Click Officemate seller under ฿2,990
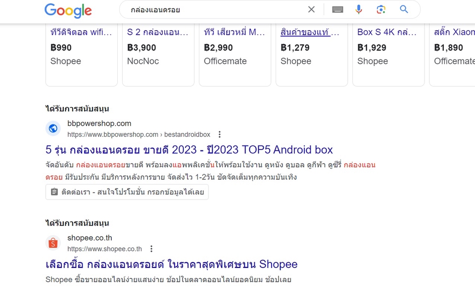Viewport: 475px width, 300px height. tap(225, 61)
